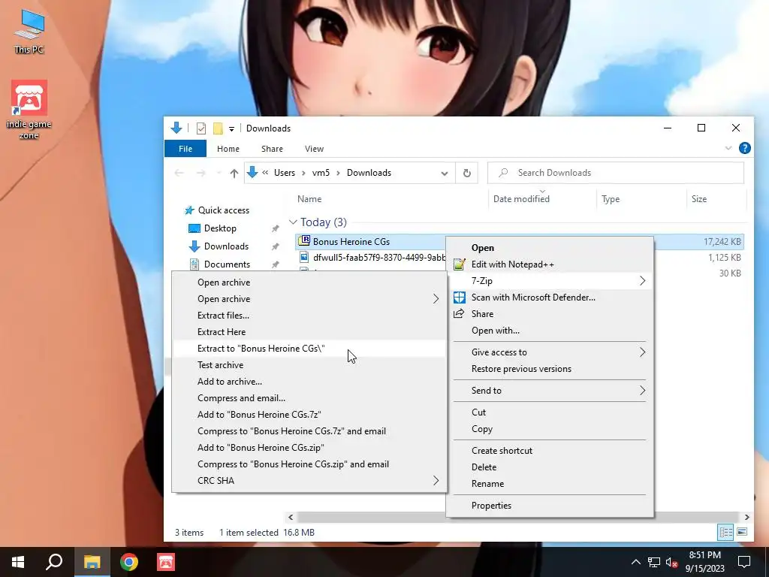Open This PC desktop icon
Screen dimensions: 769x577
click(x=29, y=32)
